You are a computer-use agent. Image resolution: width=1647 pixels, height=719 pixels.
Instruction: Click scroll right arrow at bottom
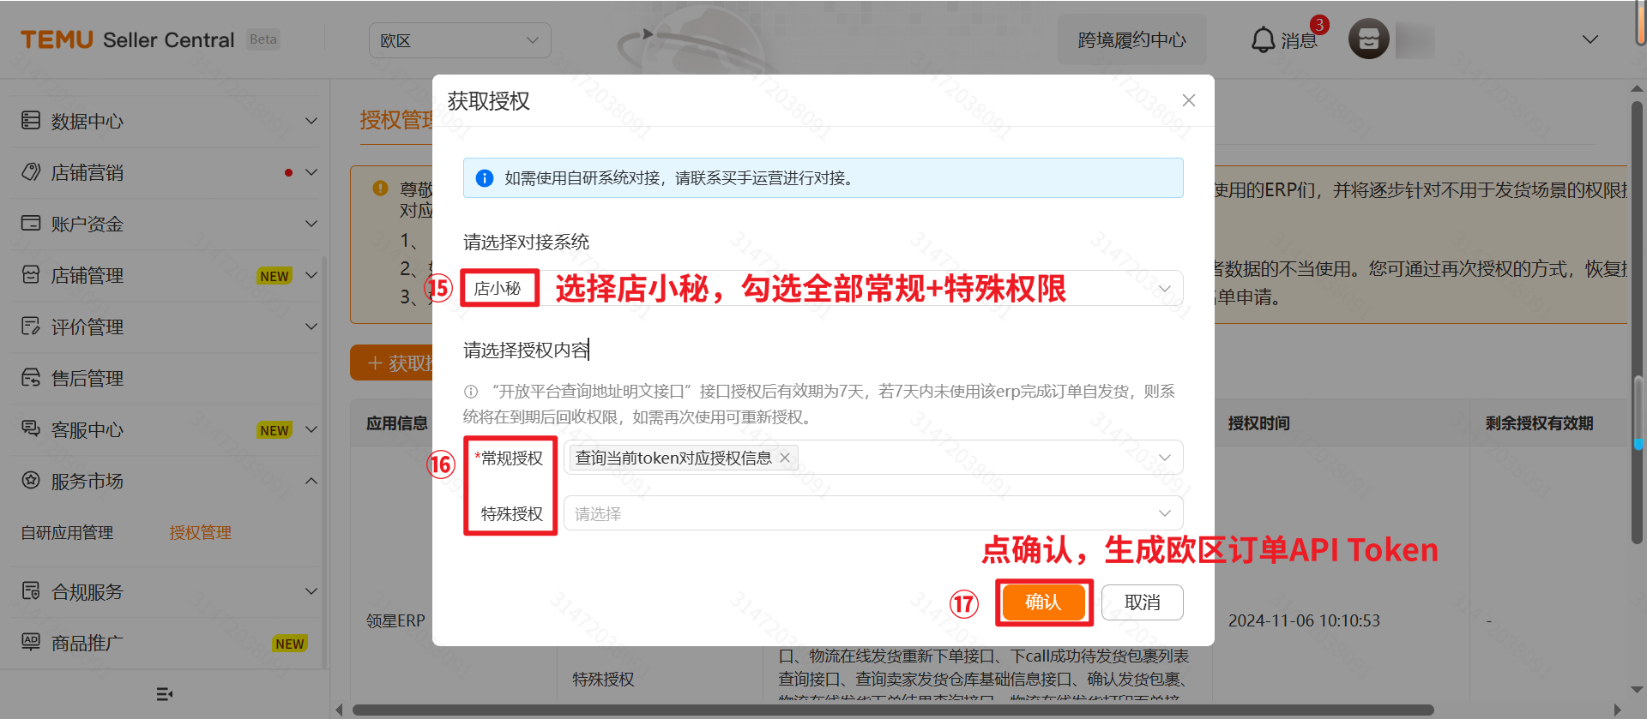click(1618, 710)
